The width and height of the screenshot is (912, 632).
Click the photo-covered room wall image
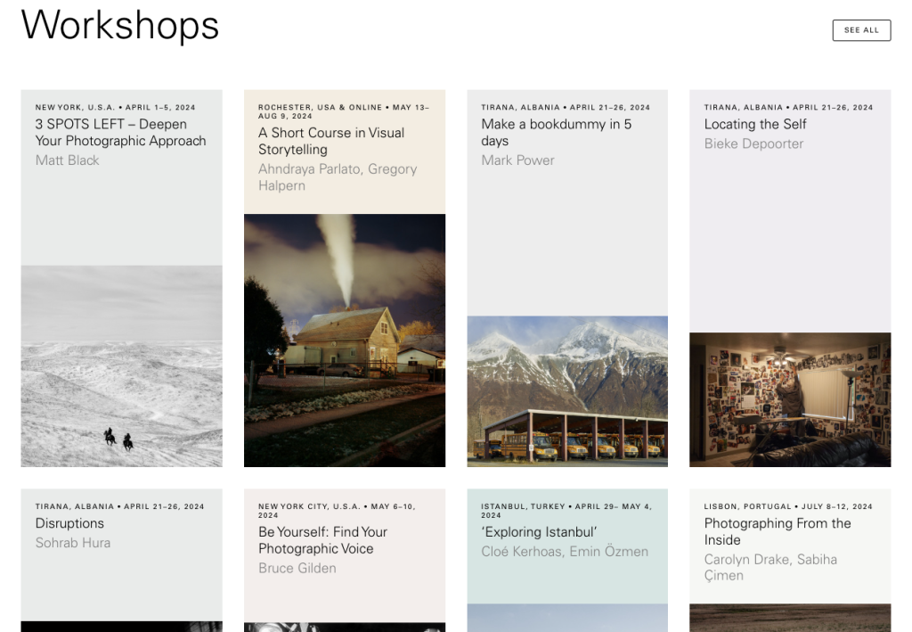point(789,399)
